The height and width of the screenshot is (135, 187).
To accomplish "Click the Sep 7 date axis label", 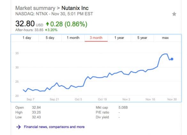I will coord(30,99).
